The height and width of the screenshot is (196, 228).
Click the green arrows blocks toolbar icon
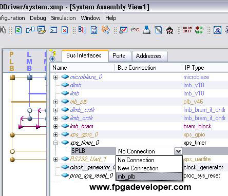[x=199, y=30]
